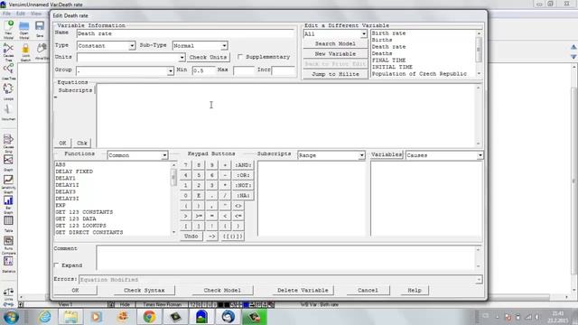Click the Check Units button
Image resolution: width=578 pixels, height=325 pixels.
click(x=209, y=57)
